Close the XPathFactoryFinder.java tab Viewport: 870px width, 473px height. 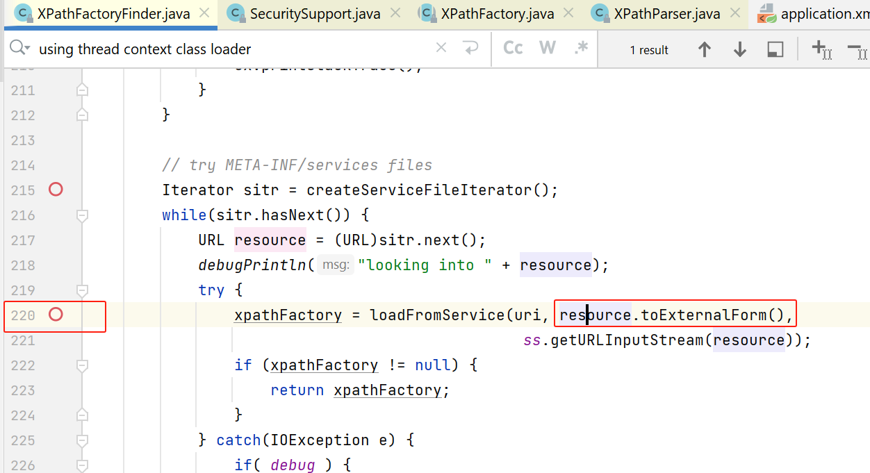[x=204, y=13]
